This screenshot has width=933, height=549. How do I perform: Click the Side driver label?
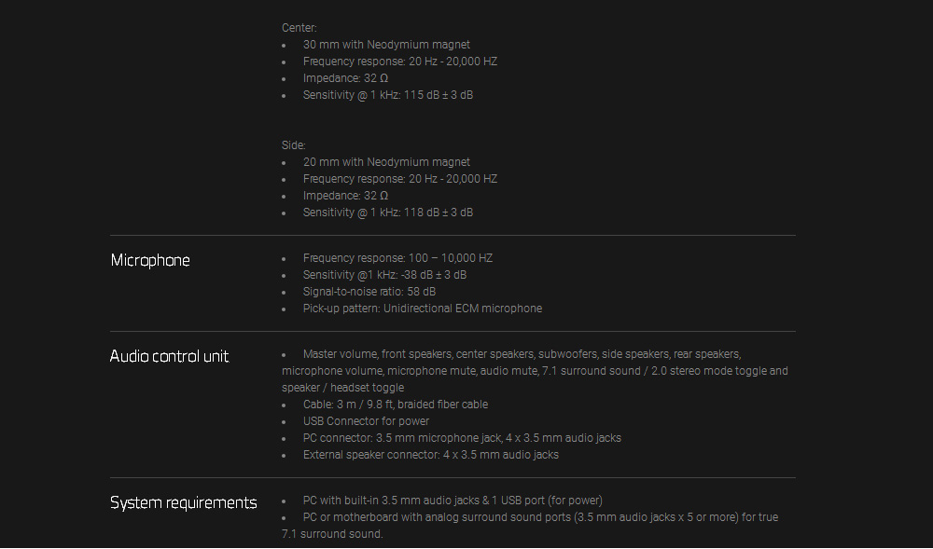[293, 145]
